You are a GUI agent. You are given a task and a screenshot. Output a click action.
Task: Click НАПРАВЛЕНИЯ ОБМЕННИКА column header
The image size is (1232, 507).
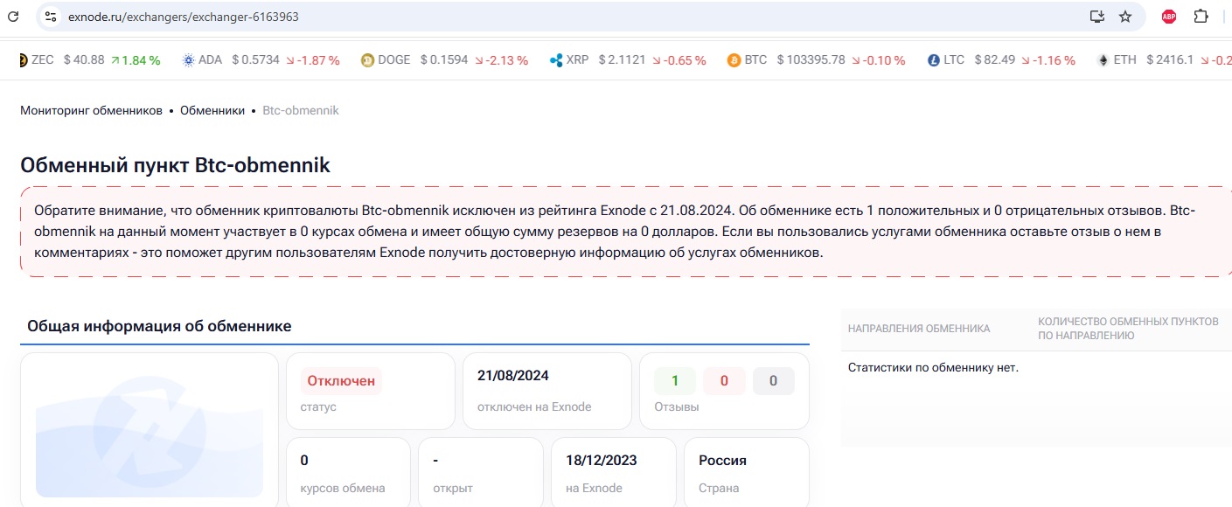pos(919,329)
